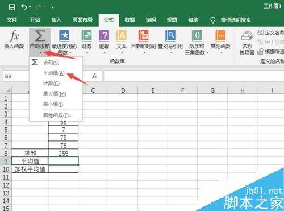Click the 用于公式 button
284x211 pixels.
270,42
